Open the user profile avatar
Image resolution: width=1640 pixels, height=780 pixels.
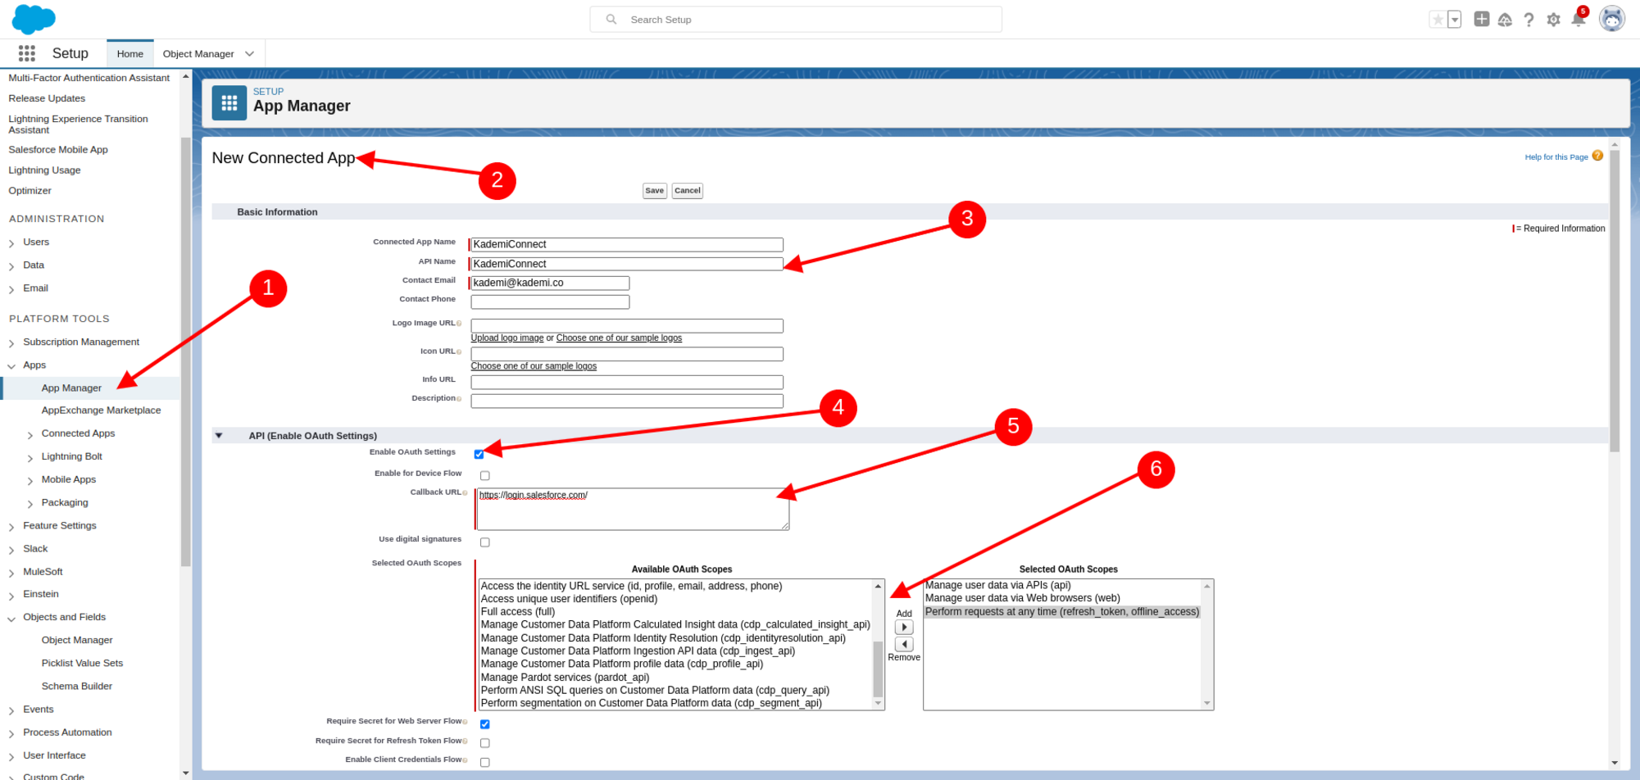[x=1611, y=19]
